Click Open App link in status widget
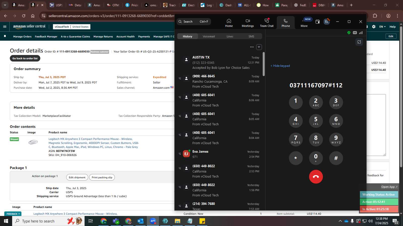403x226 pixels. (389, 187)
